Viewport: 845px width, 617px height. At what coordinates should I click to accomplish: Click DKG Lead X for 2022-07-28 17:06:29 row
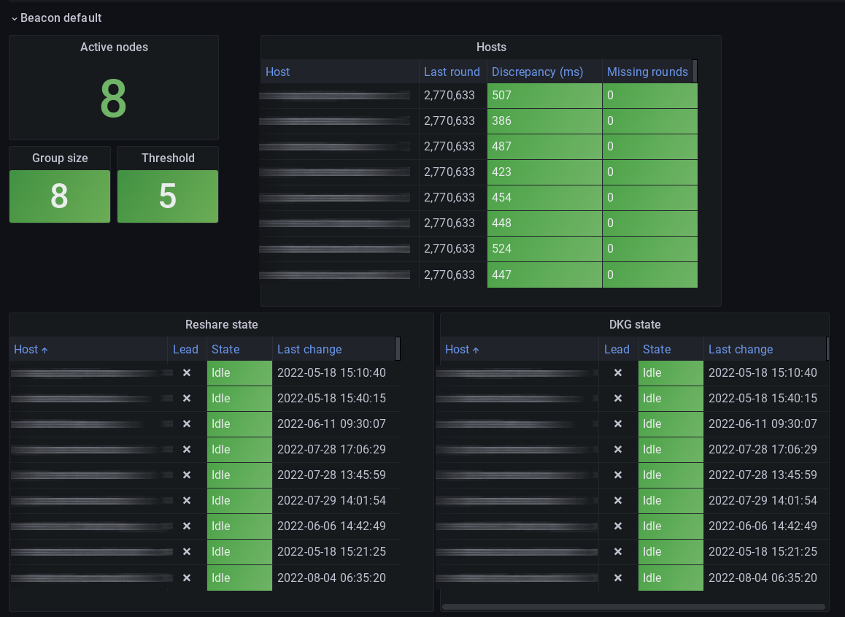[617, 450]
